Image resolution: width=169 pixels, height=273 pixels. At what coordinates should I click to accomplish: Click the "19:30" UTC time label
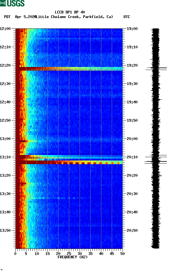(x=132, y=83)
